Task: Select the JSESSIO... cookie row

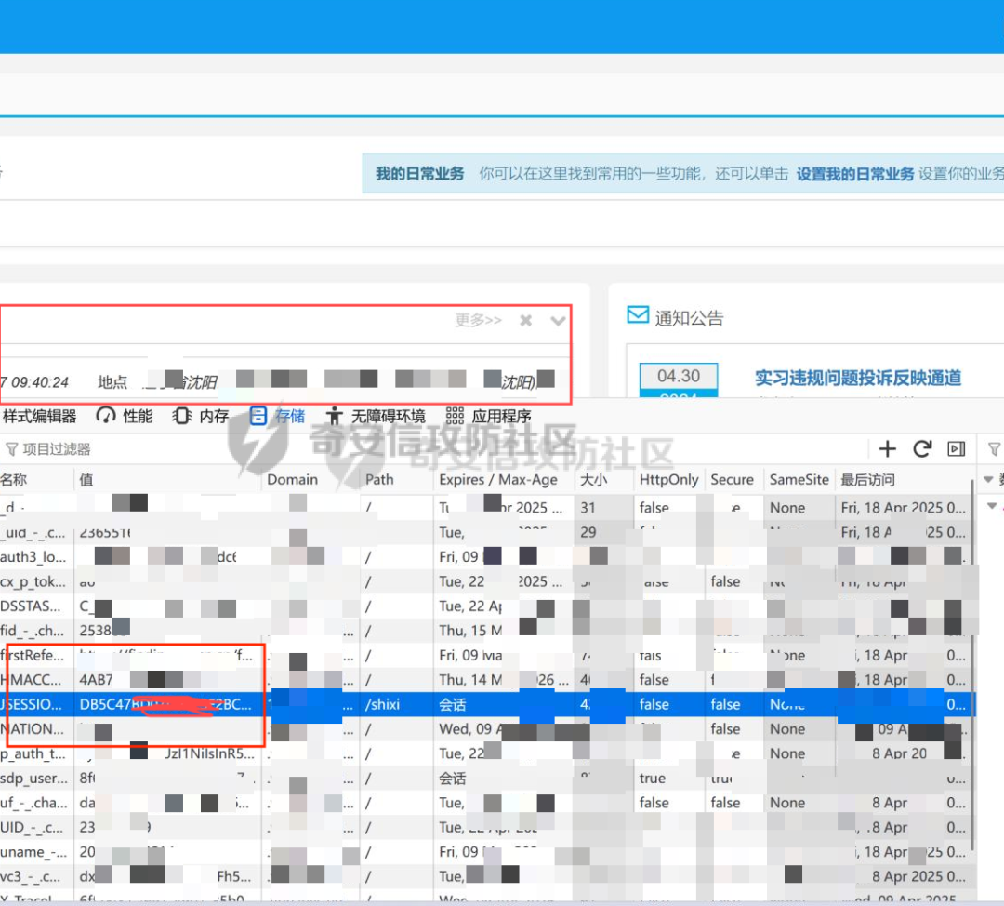Action: click(486, 705)
